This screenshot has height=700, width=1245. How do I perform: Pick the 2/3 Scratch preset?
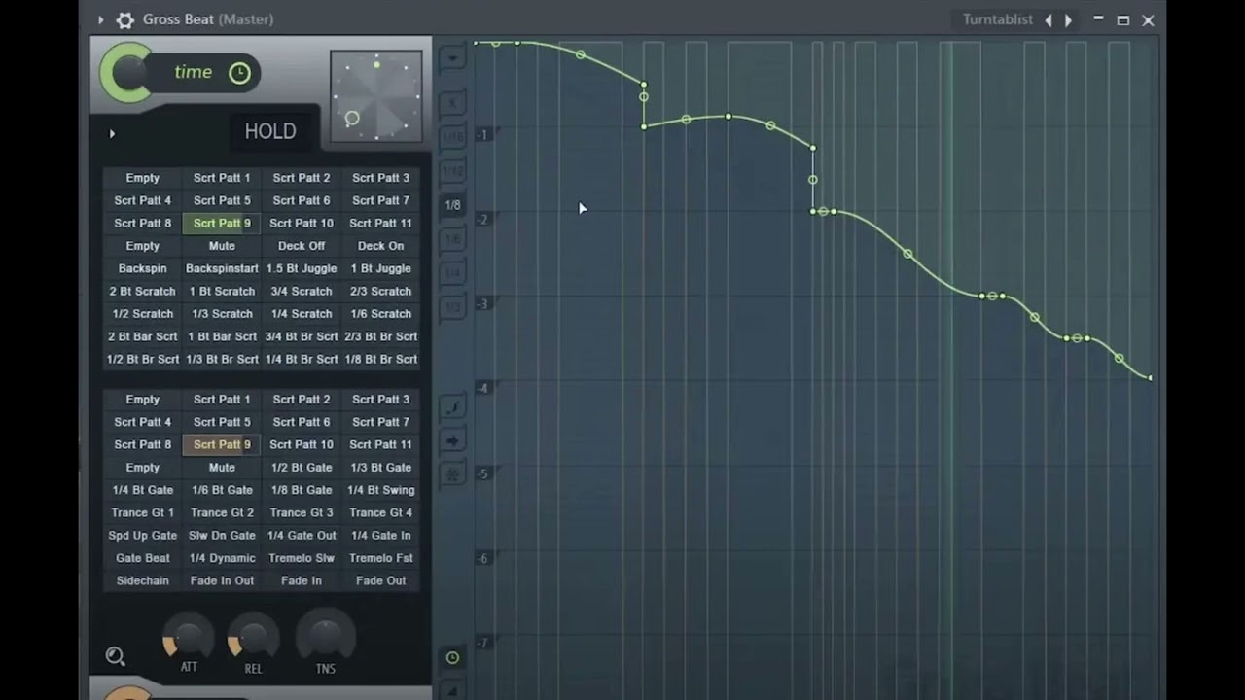pyautogui.click(x=380, y=292)
